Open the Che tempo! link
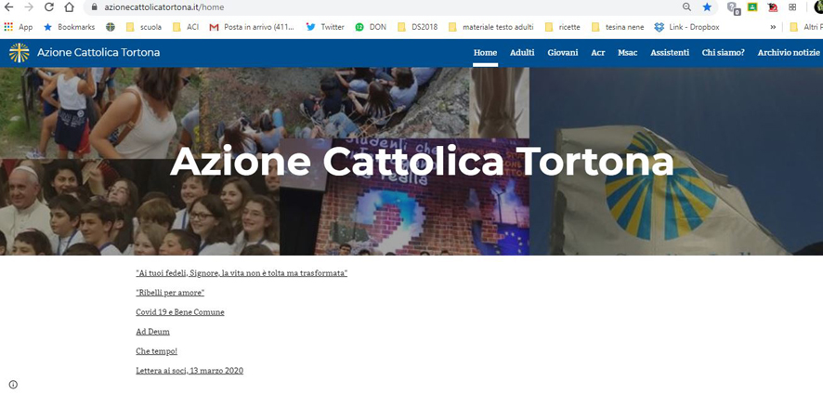Screen dimensions: 823x394 pyautogui.click(x=156, y=351)
